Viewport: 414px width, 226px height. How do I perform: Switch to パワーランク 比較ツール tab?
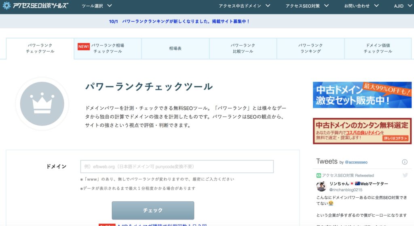click(243, 48)
